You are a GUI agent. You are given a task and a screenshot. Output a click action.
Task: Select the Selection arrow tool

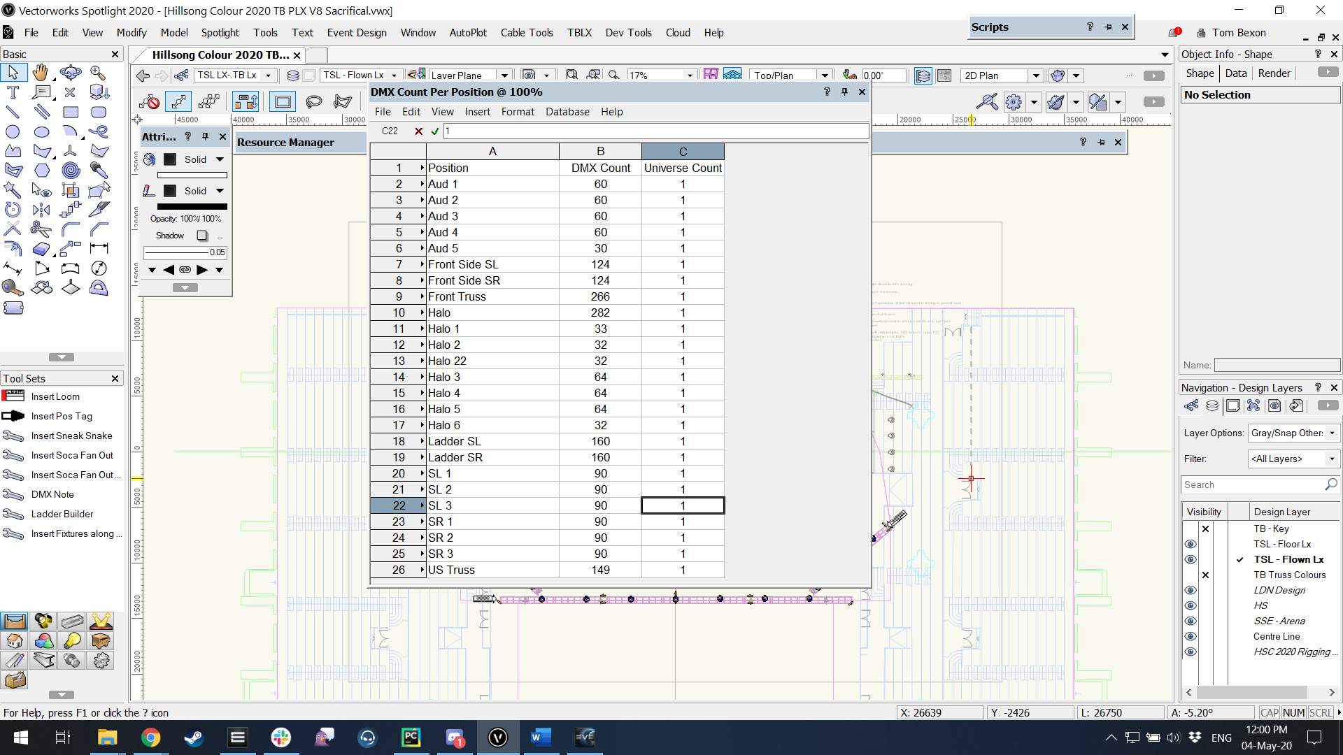click(13, 72)
